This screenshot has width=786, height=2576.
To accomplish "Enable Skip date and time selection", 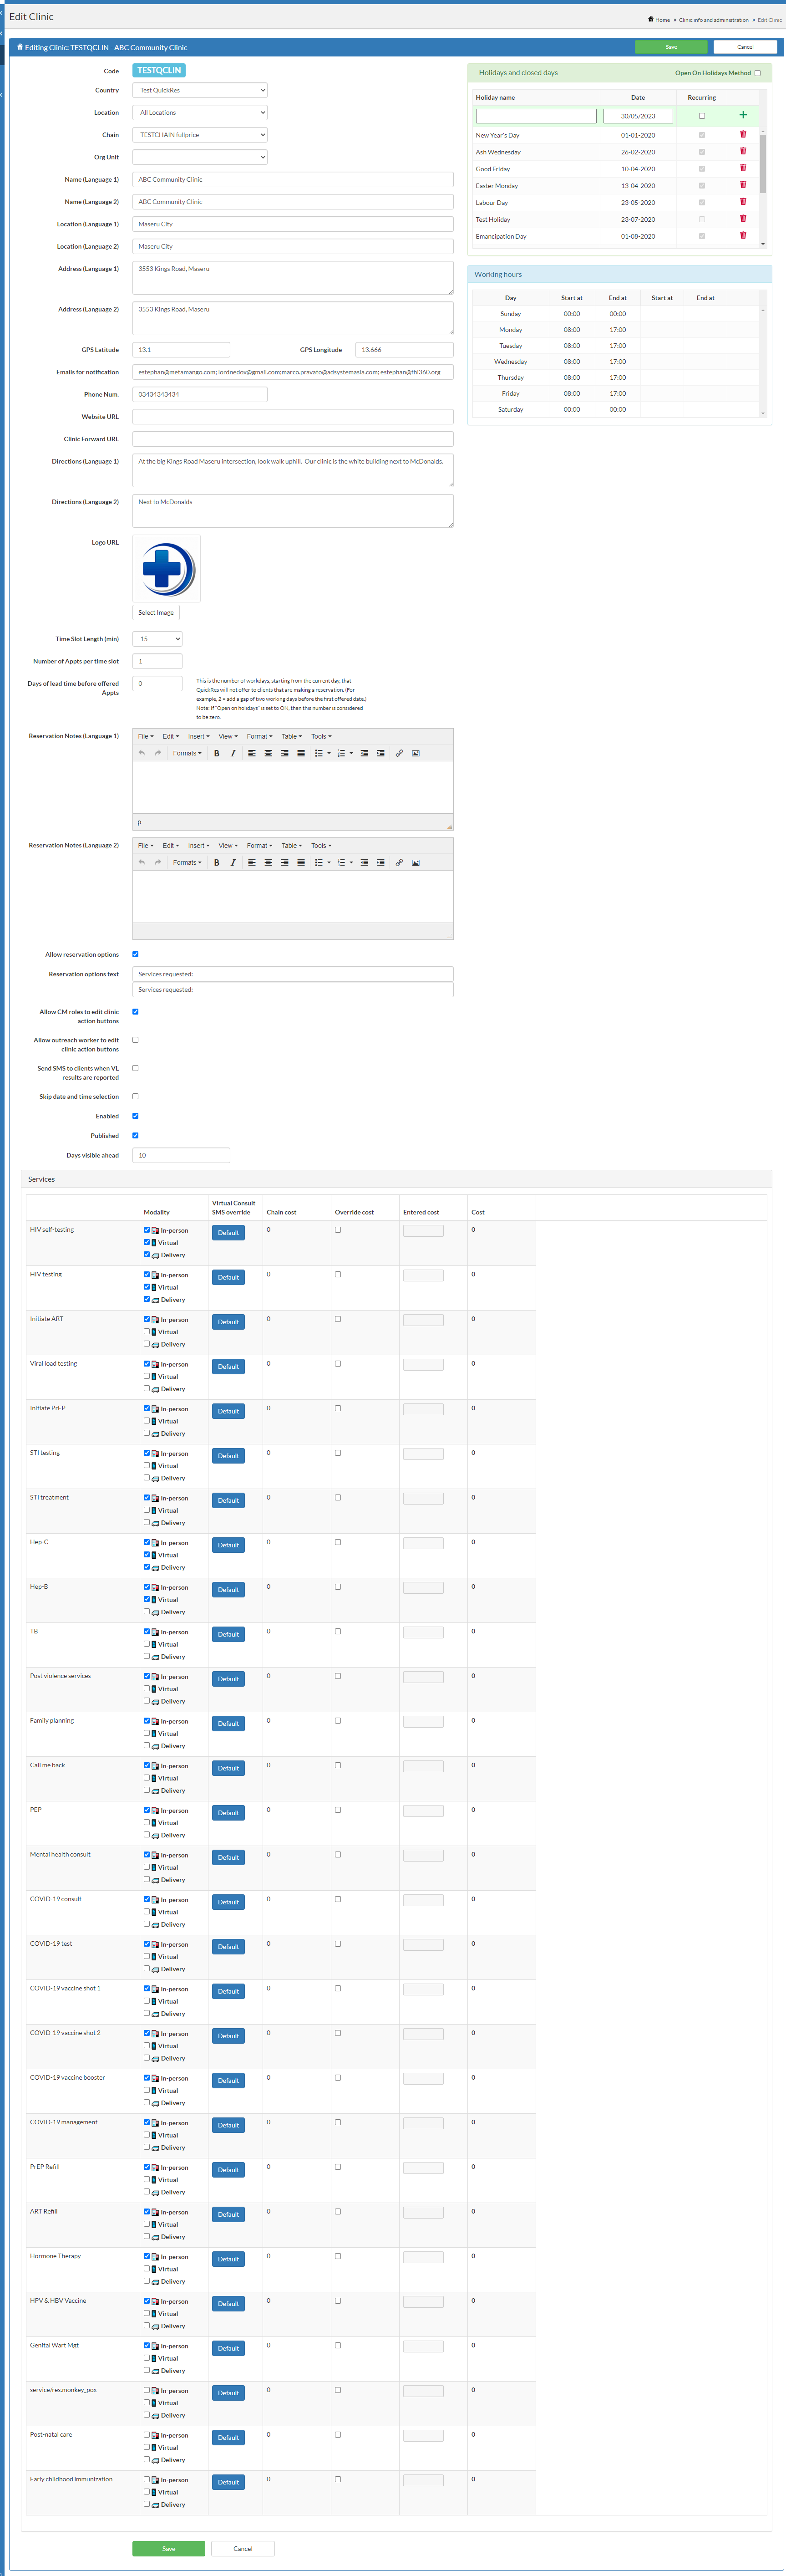I will (x=136, y=1096).
